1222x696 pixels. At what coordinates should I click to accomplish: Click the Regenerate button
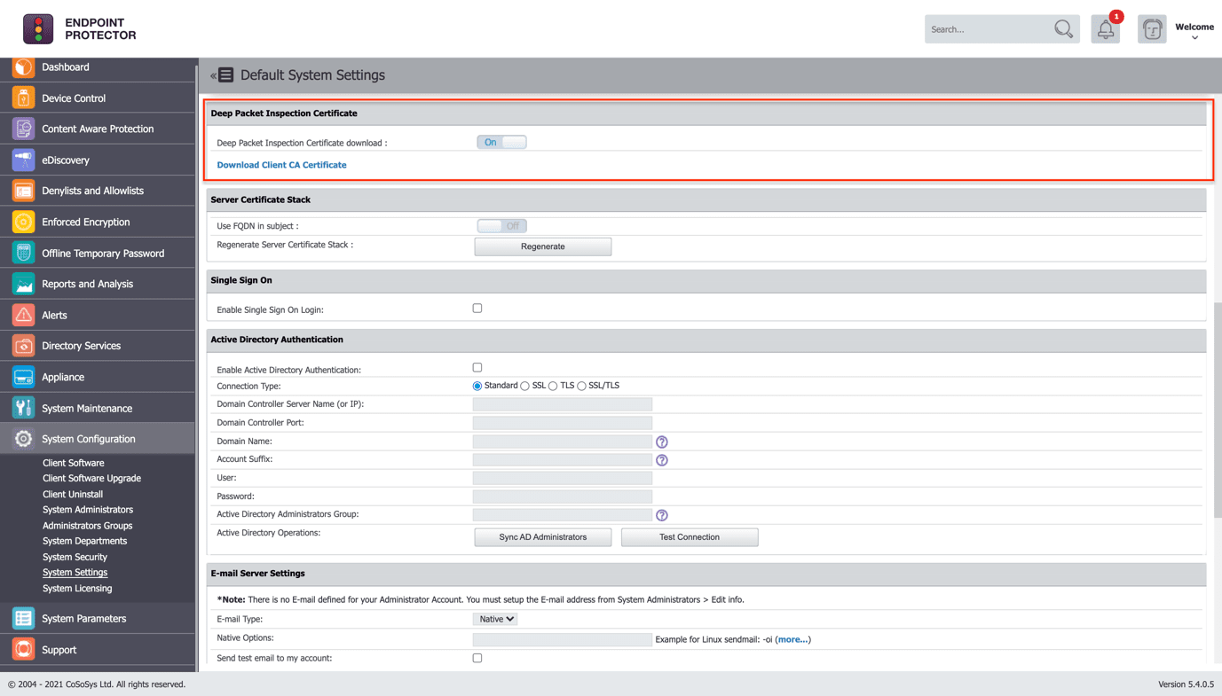tap(543, 246)
